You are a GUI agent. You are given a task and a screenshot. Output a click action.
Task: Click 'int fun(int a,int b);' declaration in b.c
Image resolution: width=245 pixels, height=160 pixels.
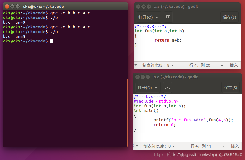[160, 106]
